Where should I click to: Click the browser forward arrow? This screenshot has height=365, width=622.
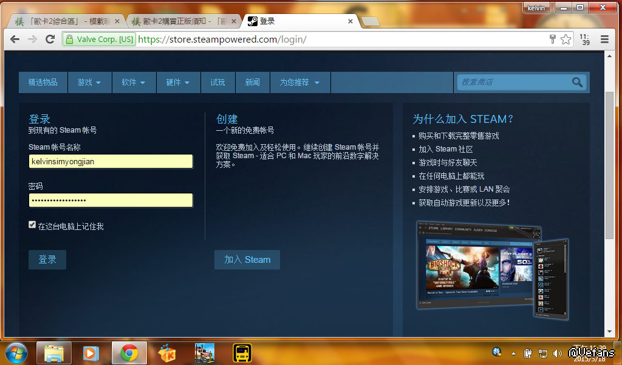click(32, 40)
